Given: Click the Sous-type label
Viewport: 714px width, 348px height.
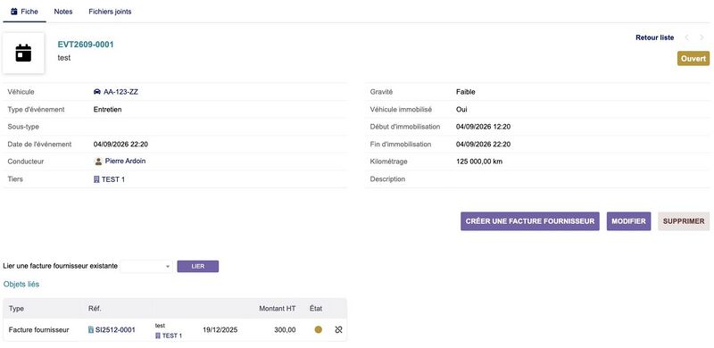Looking at the screenshot, I should (x=23, y=127).
